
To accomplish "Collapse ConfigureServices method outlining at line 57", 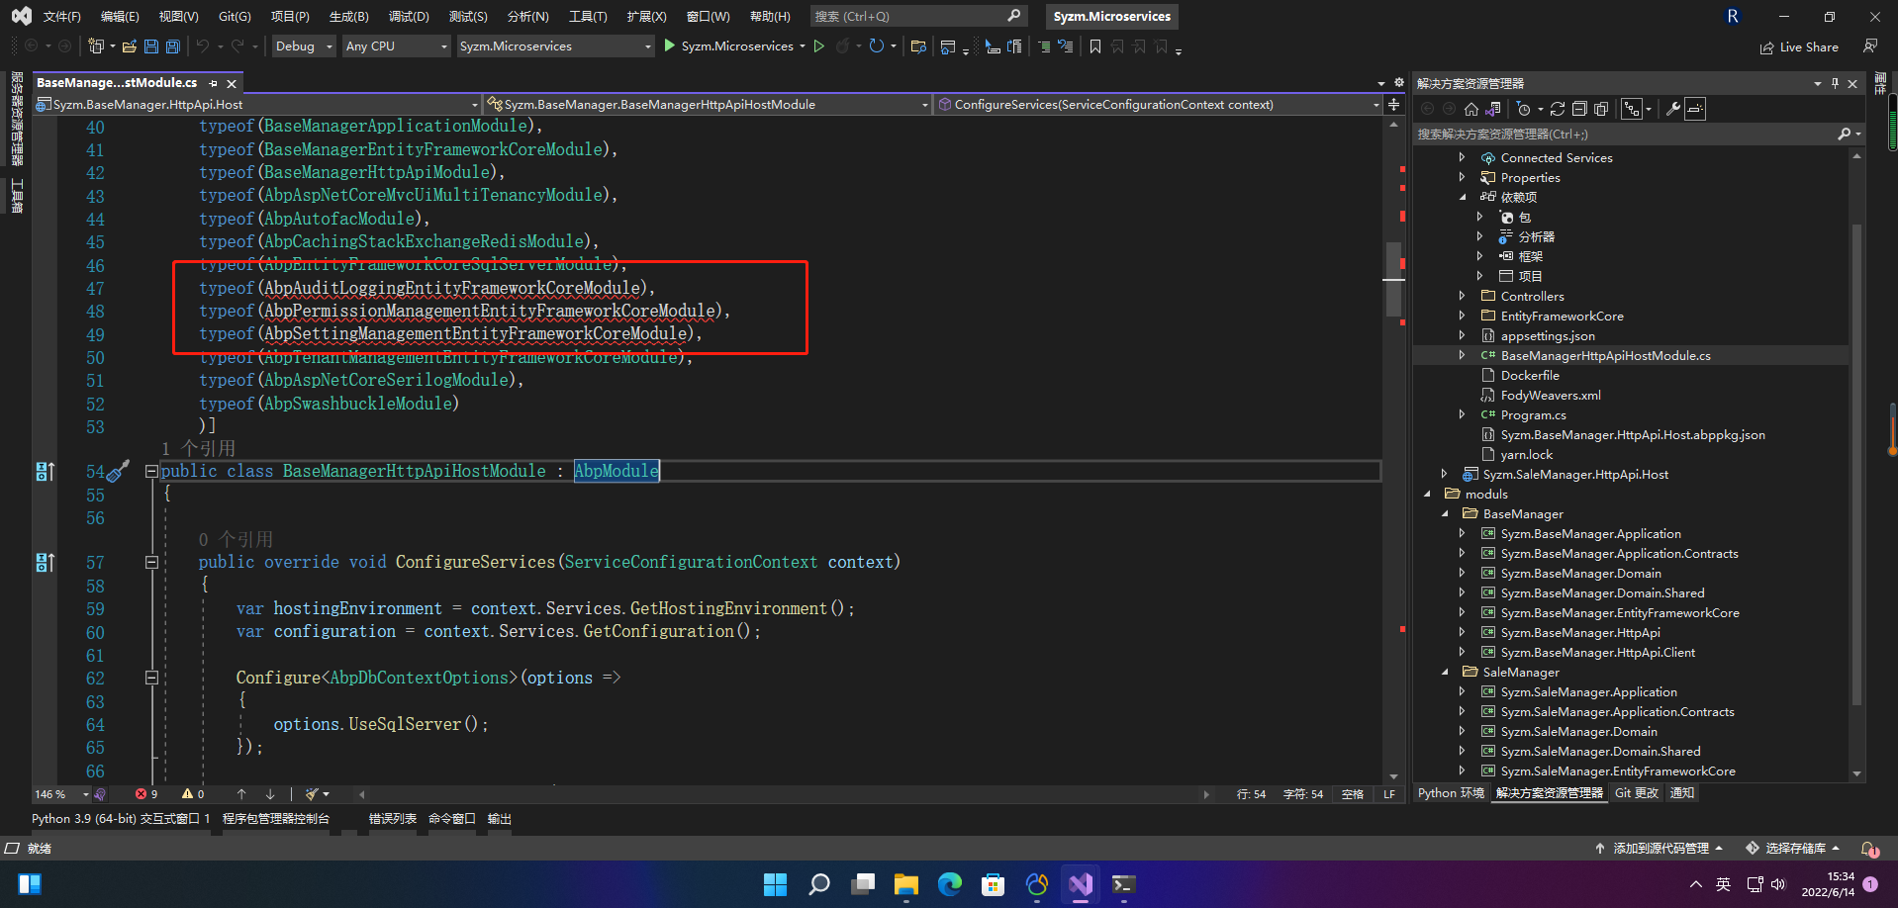I will pyautogui.click(x=151, y=563).
